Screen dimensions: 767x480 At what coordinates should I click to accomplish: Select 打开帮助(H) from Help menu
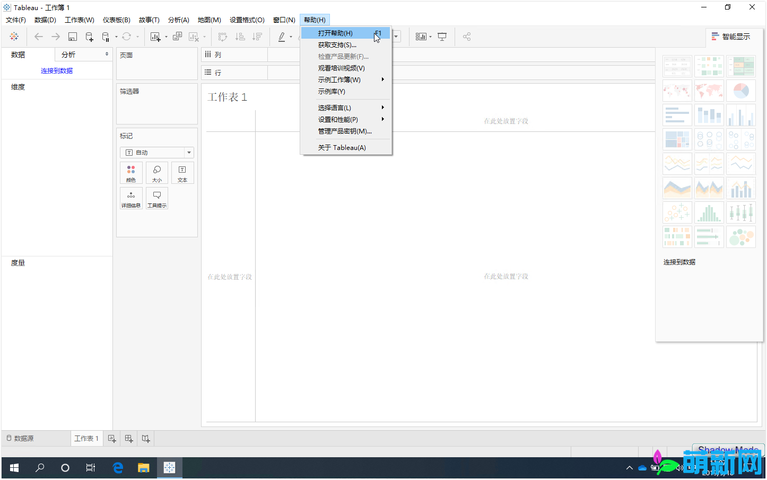click(346, 33)
